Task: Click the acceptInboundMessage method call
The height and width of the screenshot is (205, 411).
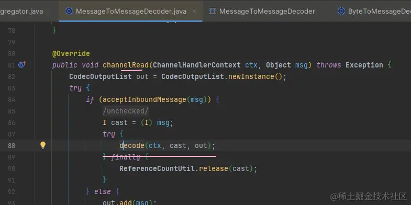Action: (x=144, y=99)
